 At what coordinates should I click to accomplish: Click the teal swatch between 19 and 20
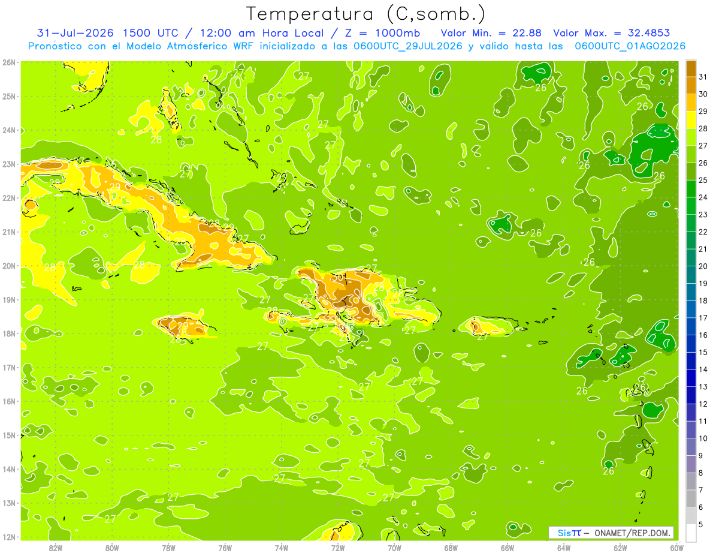pos(691,275)
